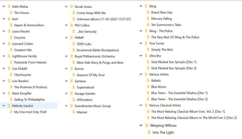Collapse the Santana chevron
Screen dimensions: 242x139
pyautogui.click(x=66, y=81)
